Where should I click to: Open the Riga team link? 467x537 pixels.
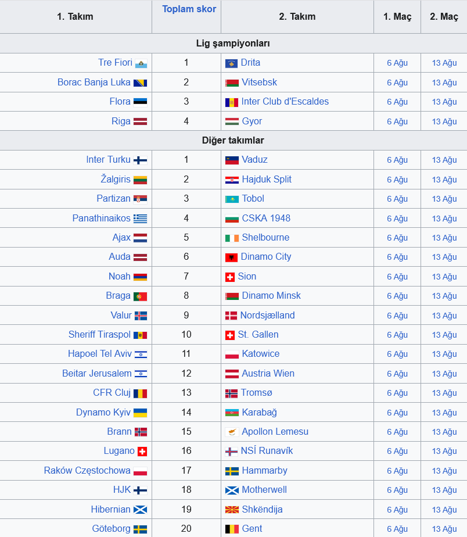121,121
